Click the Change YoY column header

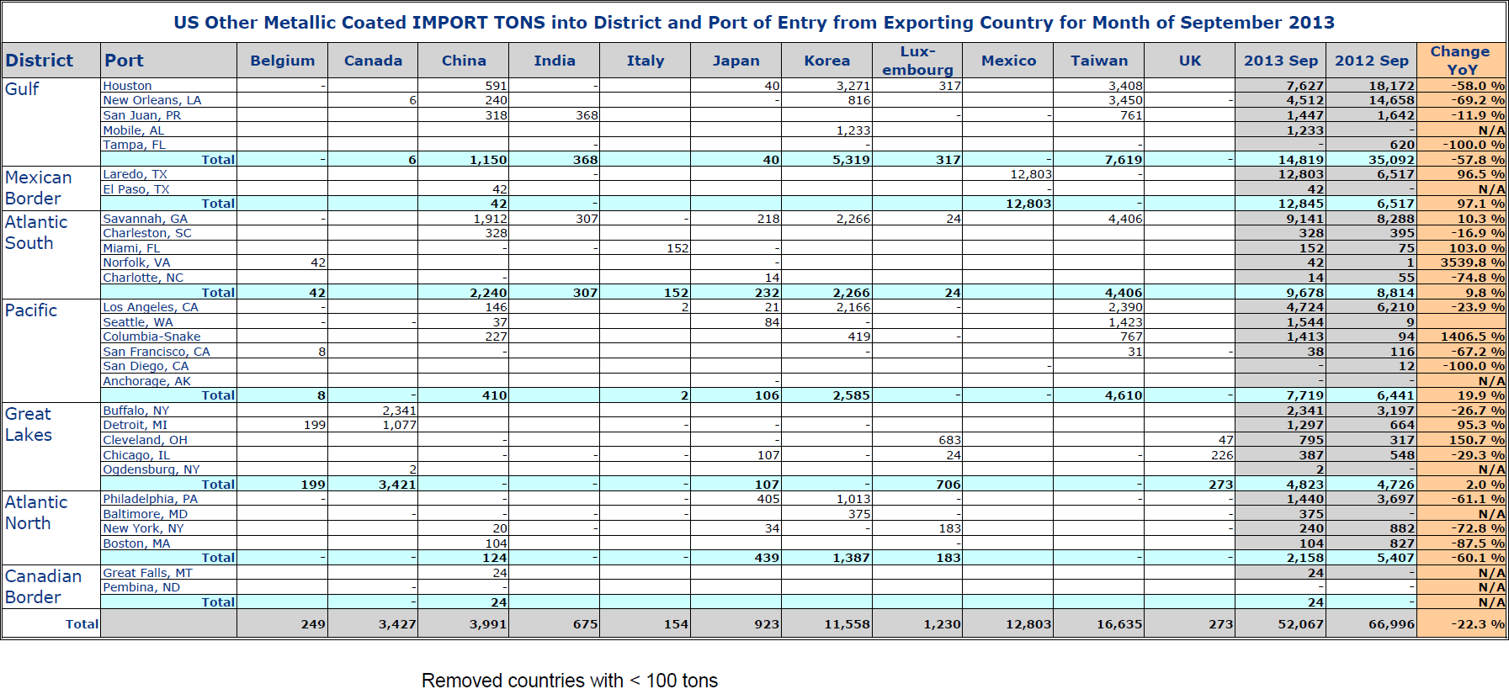click(1461, 61)
